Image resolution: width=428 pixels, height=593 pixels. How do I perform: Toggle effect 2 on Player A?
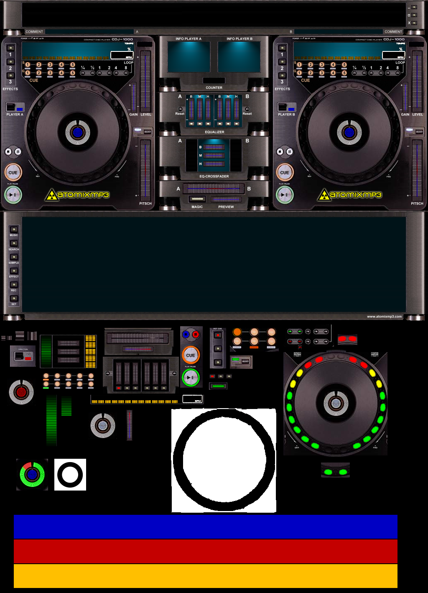pos(10,61)
